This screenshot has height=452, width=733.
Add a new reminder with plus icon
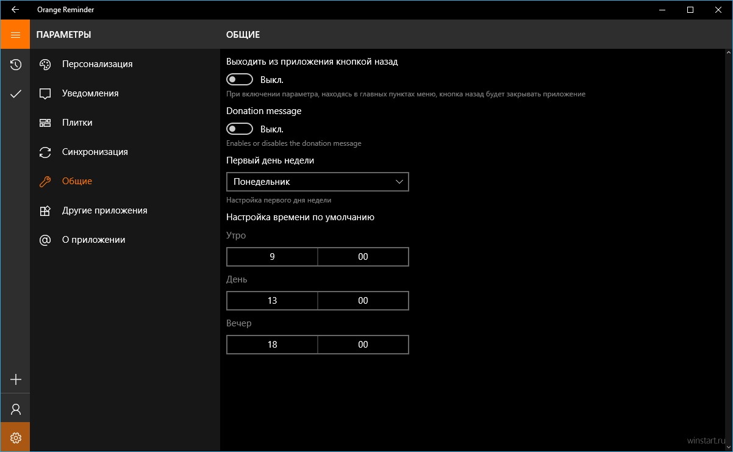click(16, 379)
